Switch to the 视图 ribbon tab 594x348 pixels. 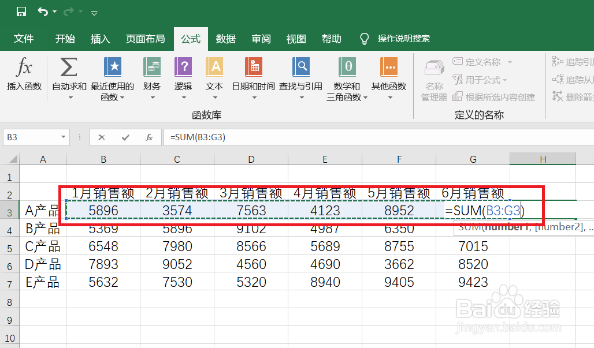click(296, 39)
